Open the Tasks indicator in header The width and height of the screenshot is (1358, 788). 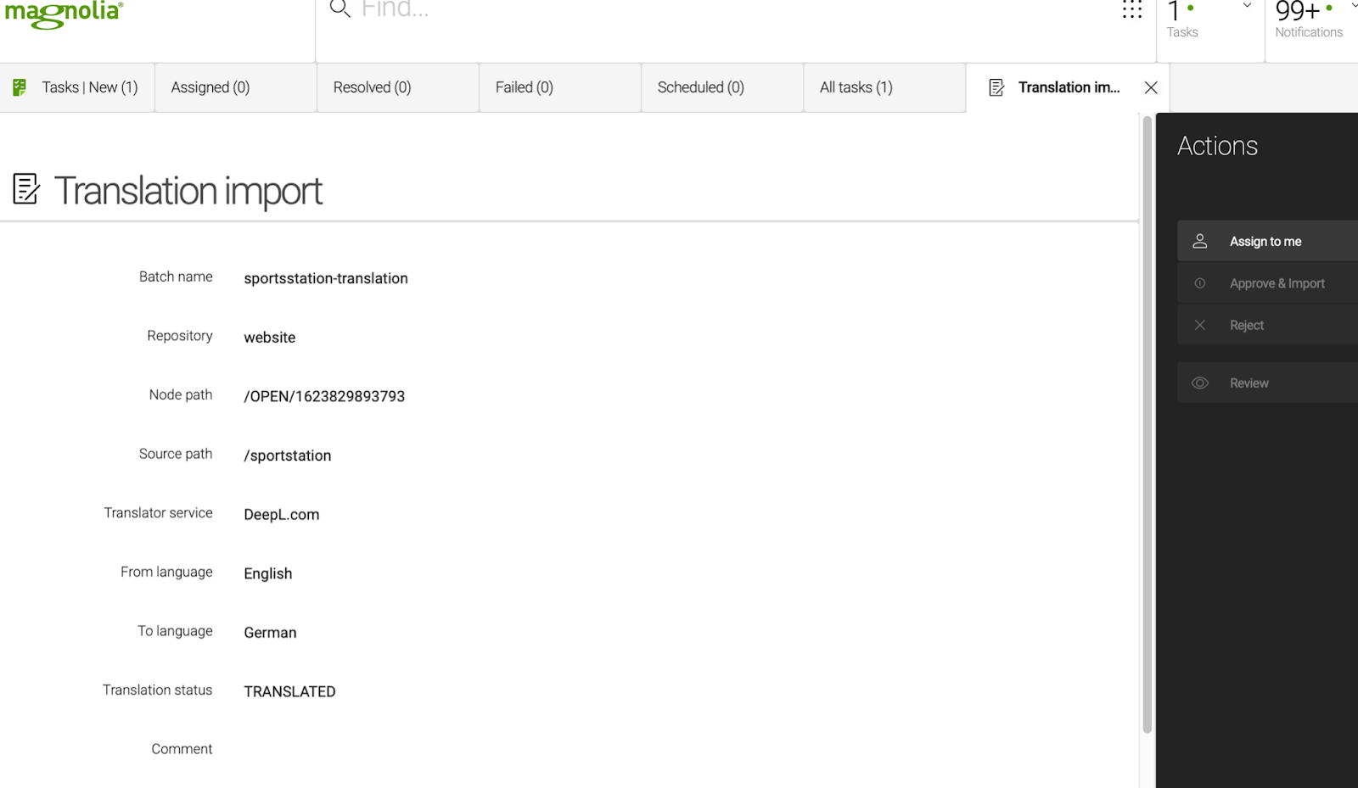coord(1182,20)
